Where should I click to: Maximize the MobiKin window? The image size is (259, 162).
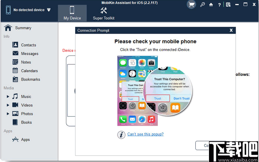click(x=245, y=4)
